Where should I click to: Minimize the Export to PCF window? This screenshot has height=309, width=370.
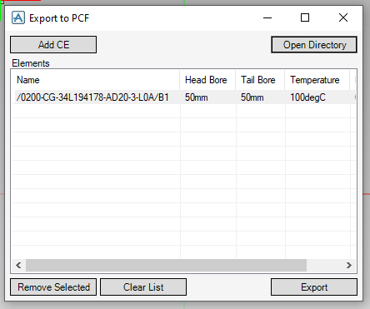267,17
